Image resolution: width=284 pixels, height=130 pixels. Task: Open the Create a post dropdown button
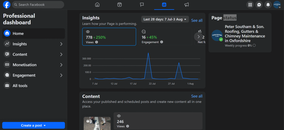pos(34,125)
